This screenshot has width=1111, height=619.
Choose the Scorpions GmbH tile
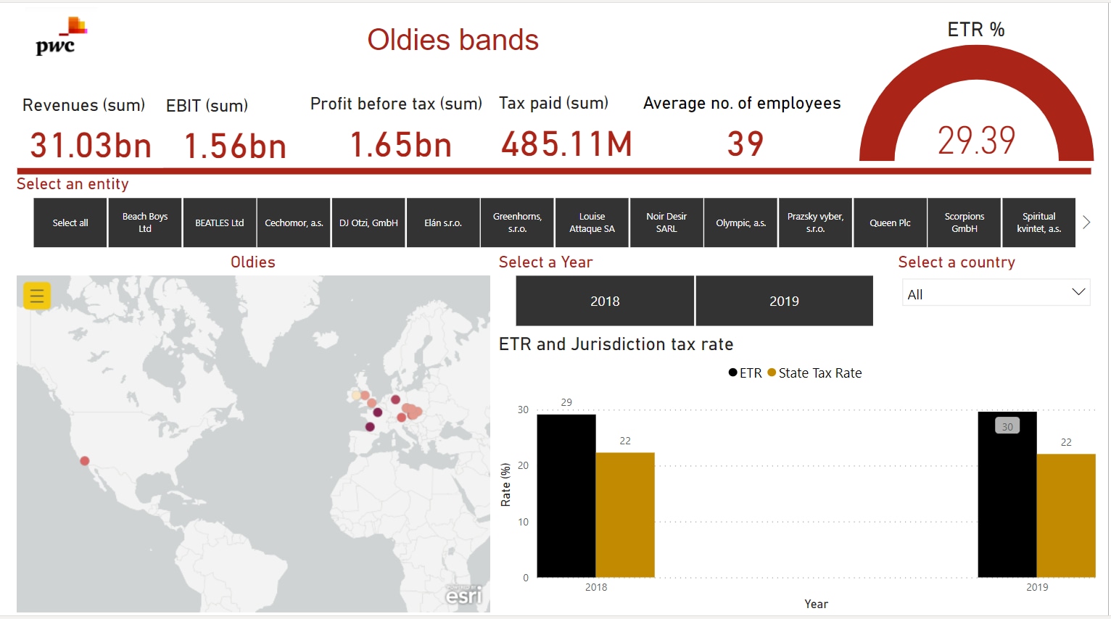pos(965,223)
